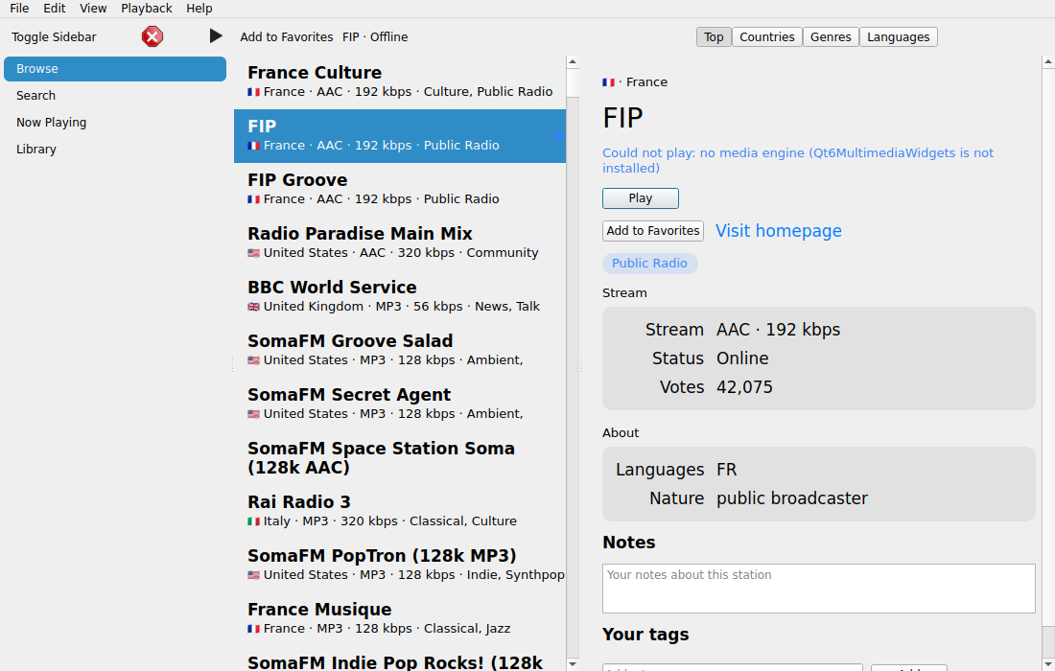Select SomaFM Indie Pop Rocks! station
The image size is (1055, 671).
click(x=400, y=660)
